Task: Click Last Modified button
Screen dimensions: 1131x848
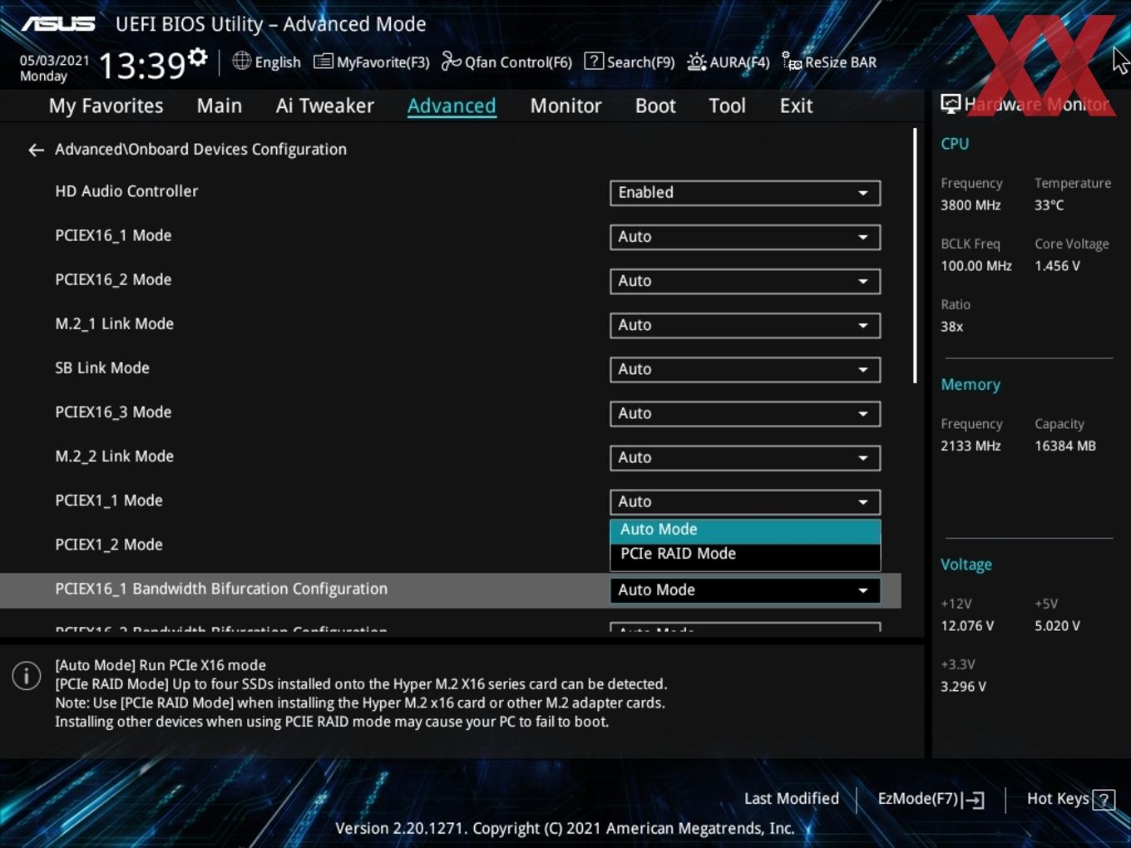Action: tap(792, 799)
